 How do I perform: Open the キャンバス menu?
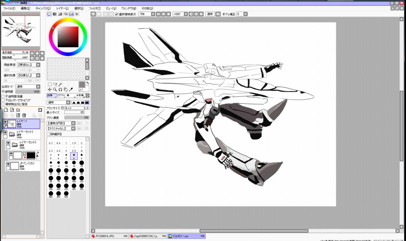tap(43, 8)
